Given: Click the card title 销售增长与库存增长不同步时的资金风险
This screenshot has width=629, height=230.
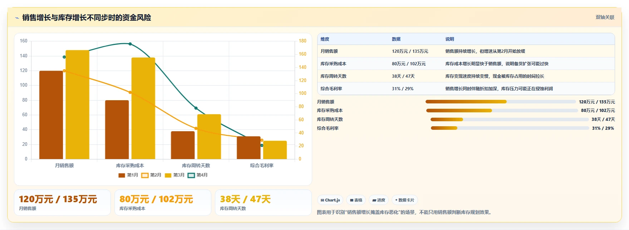Looking at the screenshot, I should point(87,18).
